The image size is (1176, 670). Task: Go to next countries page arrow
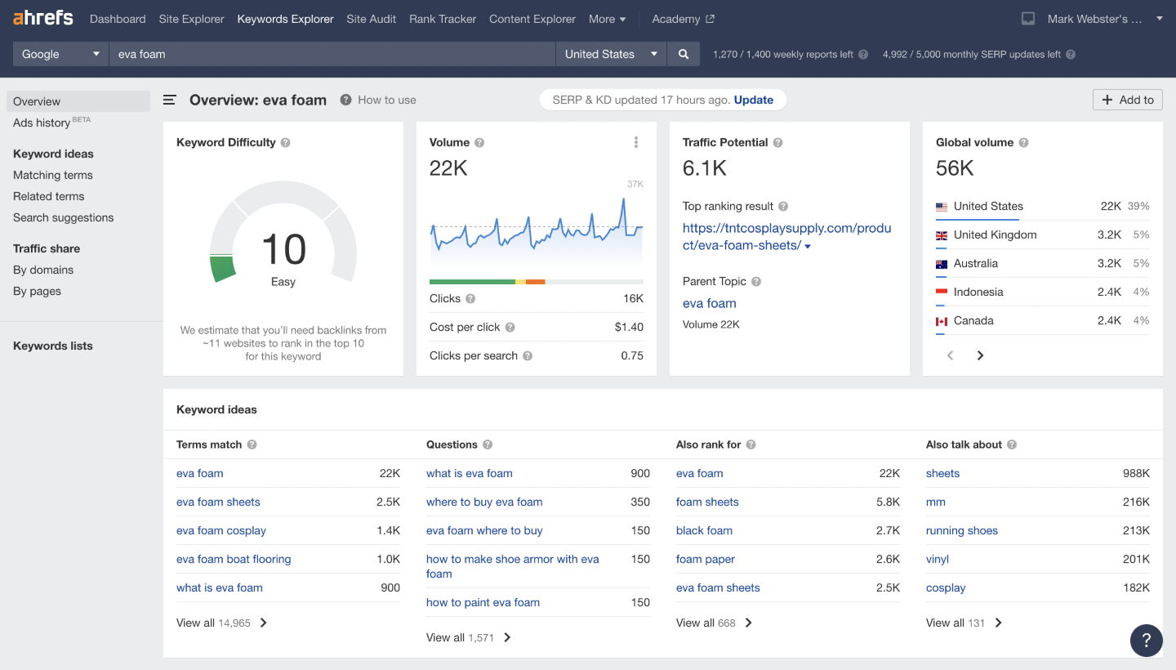click(980, 355)
